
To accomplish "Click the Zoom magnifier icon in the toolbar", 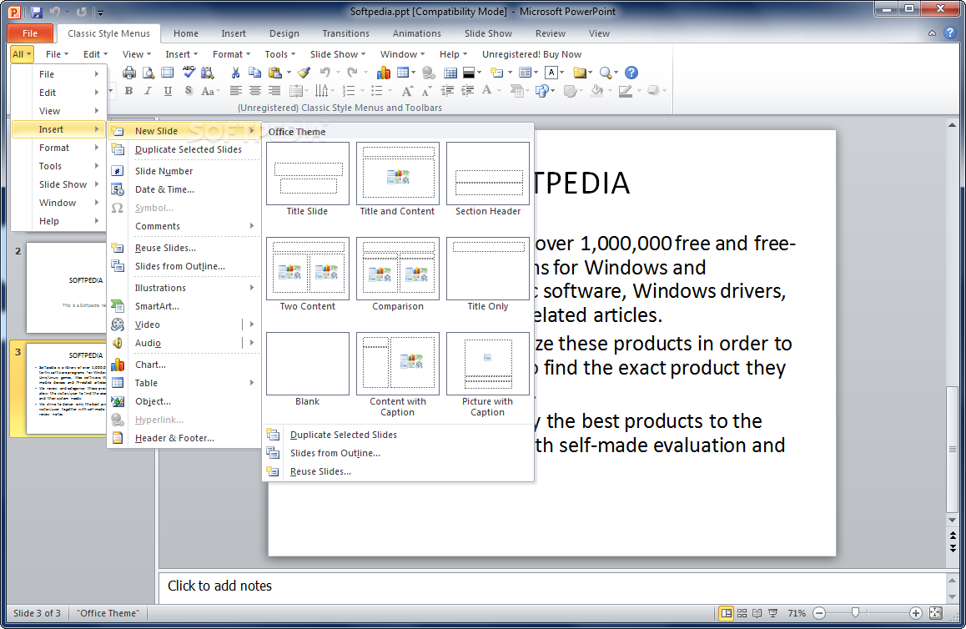I will coord(606,73).
